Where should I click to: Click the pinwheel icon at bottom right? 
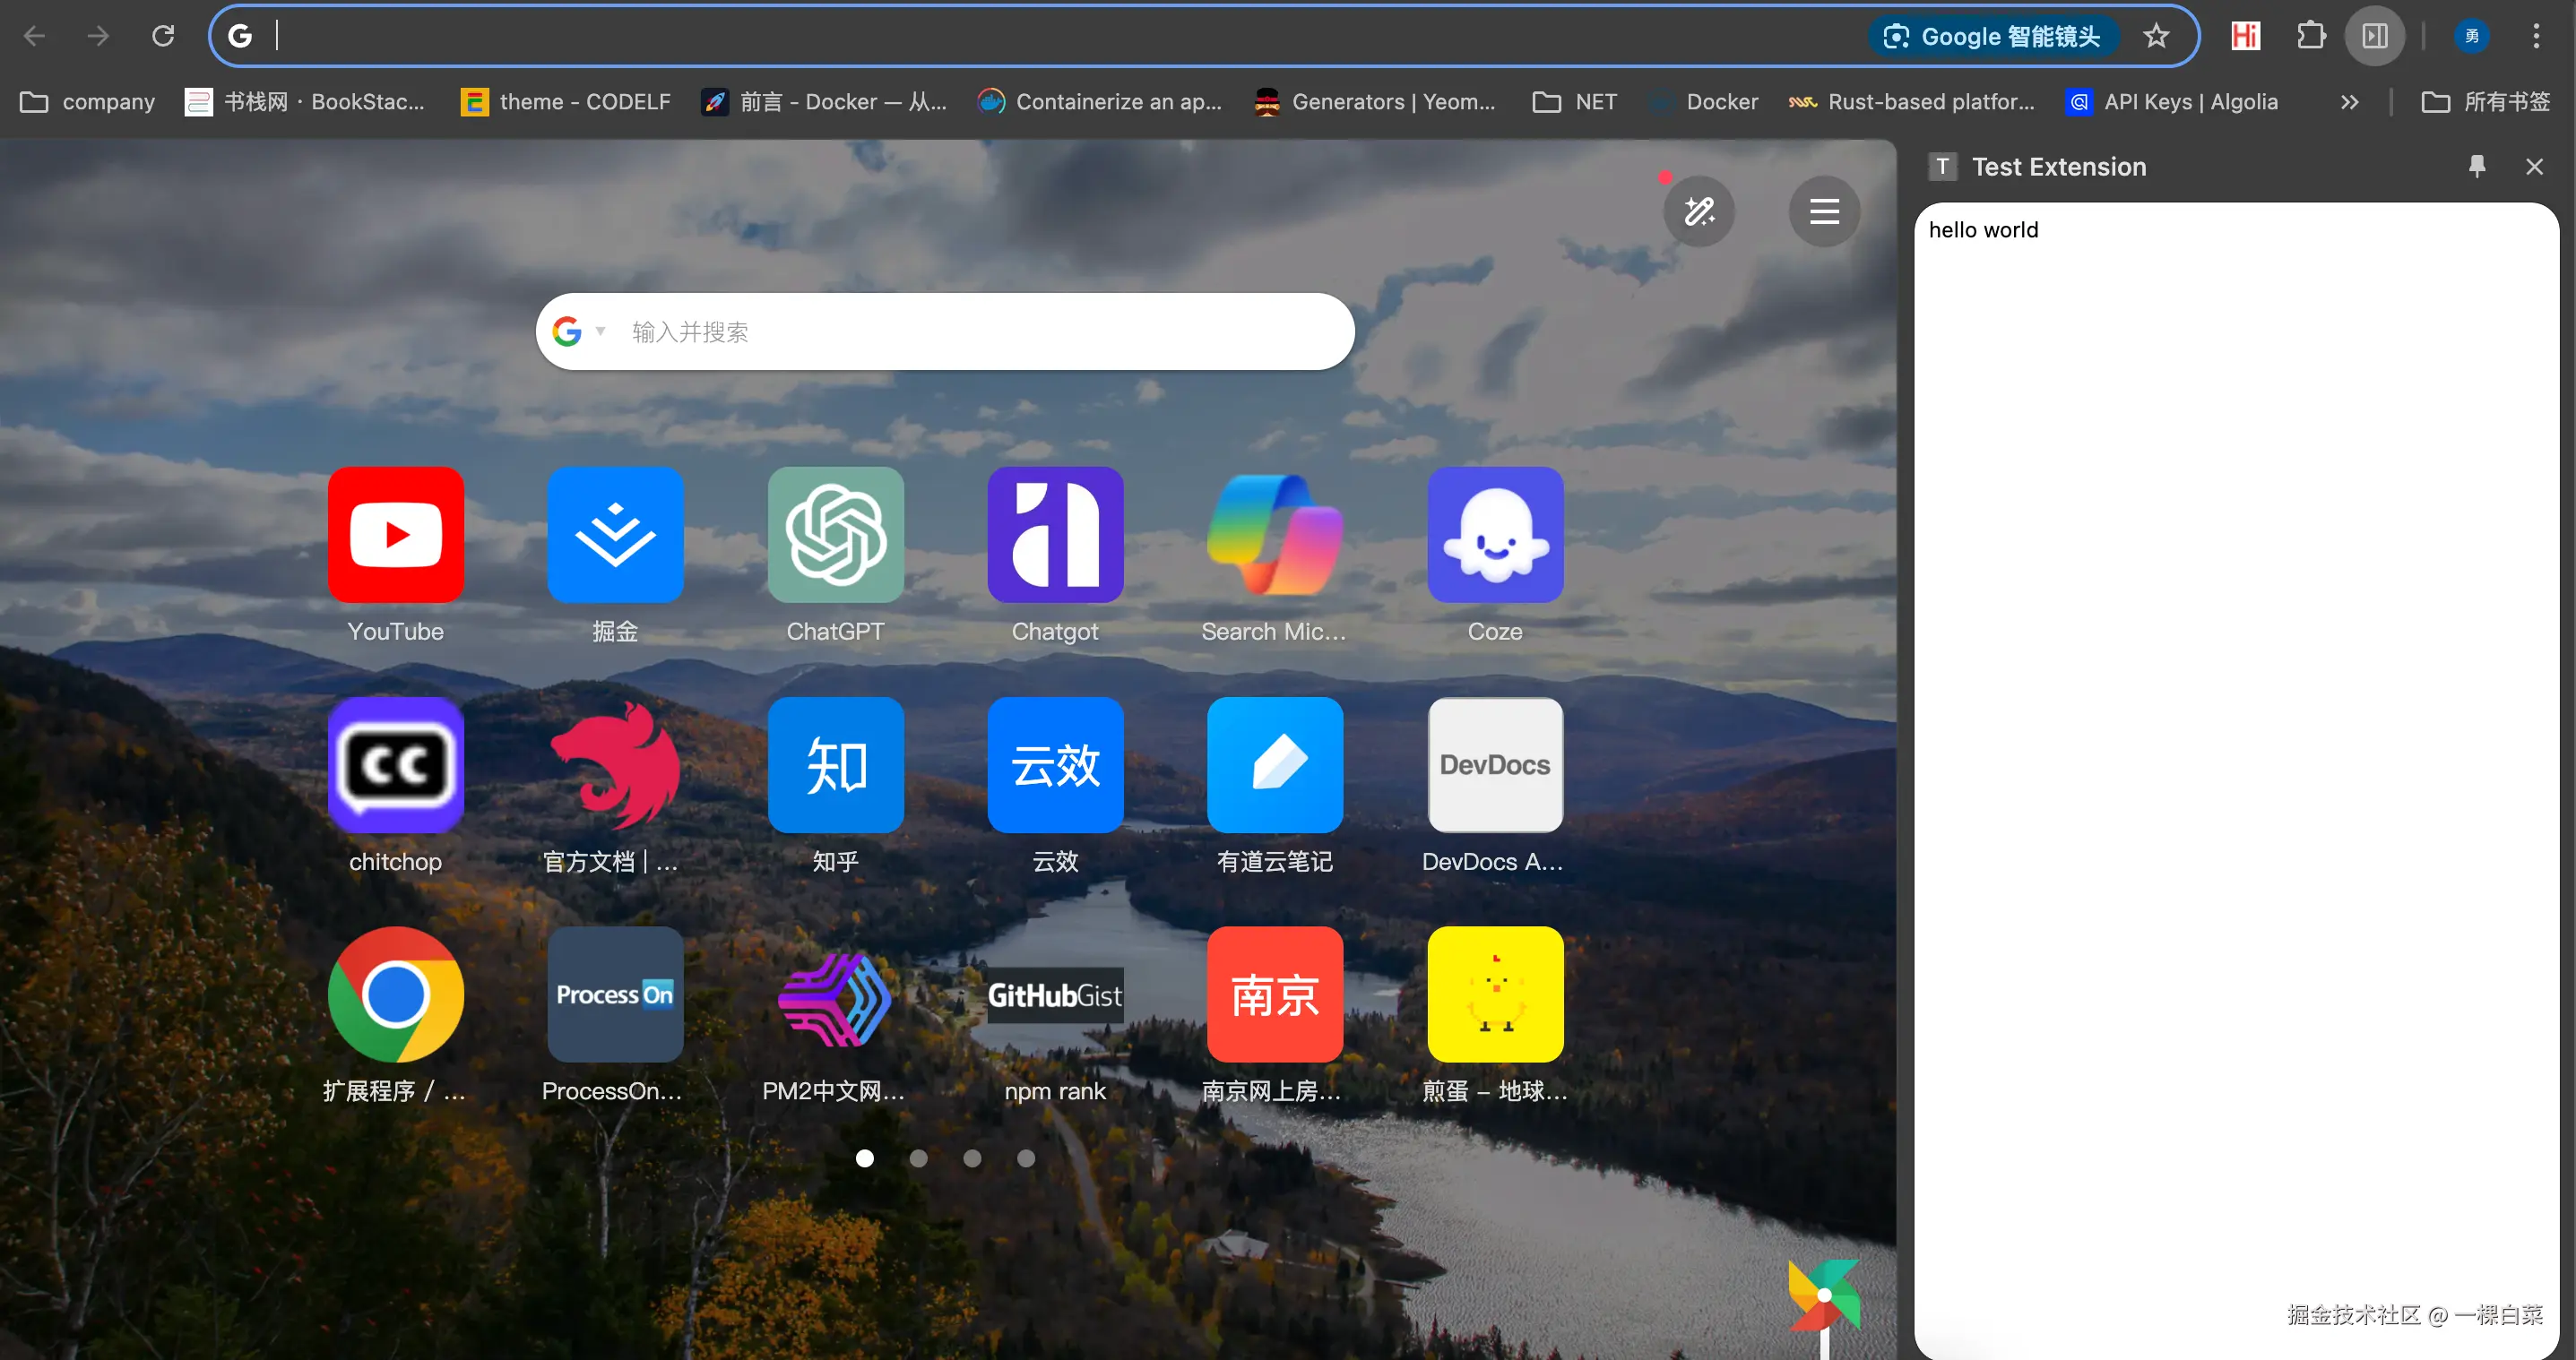[x=1823, y=1296]
